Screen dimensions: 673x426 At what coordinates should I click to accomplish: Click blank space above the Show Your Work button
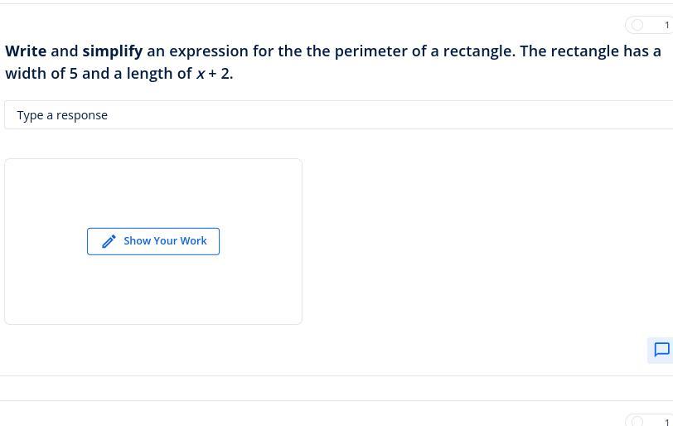point(153,193)
